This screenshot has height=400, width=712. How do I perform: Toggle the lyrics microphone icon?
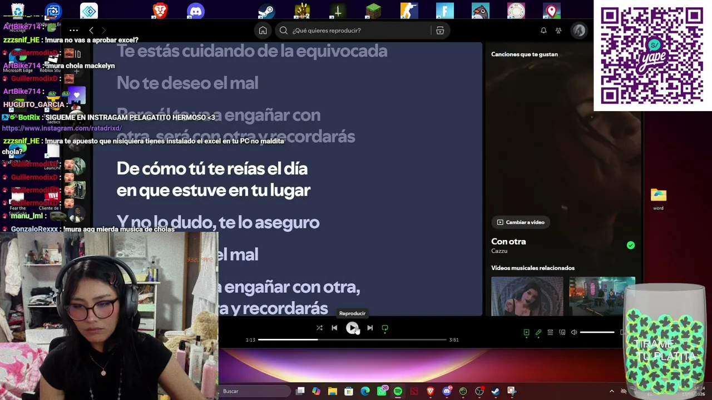point(538,332)
